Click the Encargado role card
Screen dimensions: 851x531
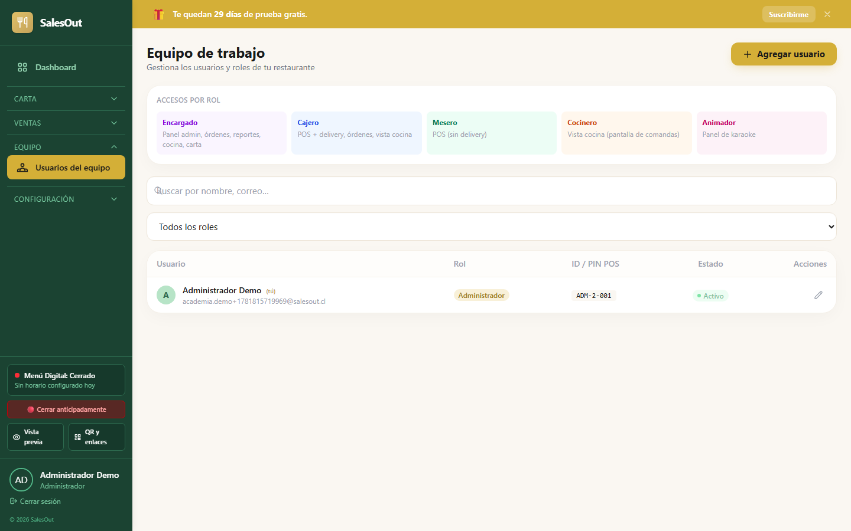pyautogui.click(x=222, y=133)
